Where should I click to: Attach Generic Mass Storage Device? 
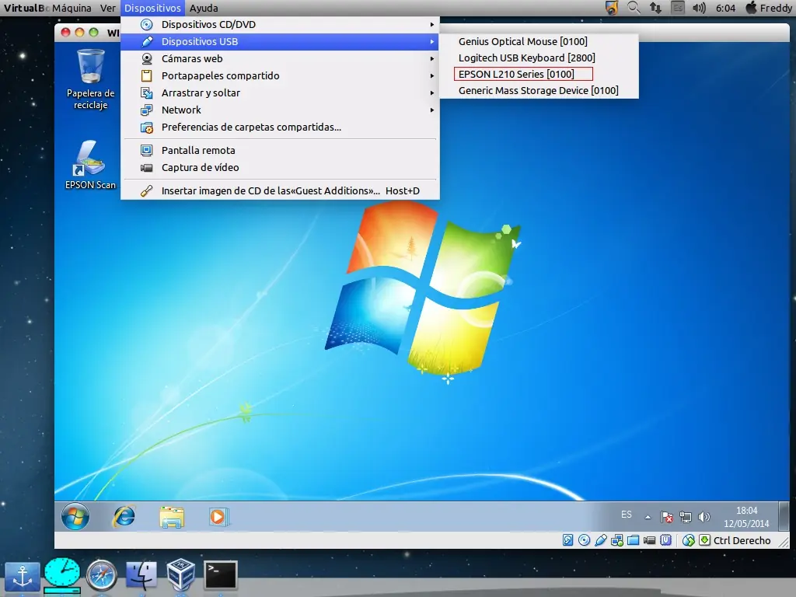539,90
